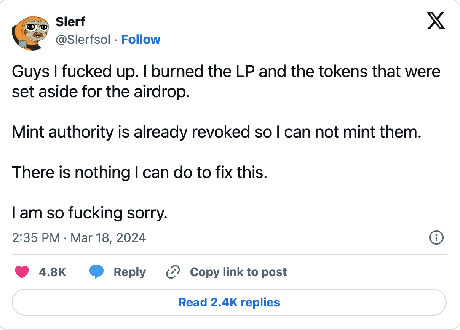Image resolution: width=460 pixels, height=330 pixels.
Task: Click the pink heart like icon
Action: point(23,272)
